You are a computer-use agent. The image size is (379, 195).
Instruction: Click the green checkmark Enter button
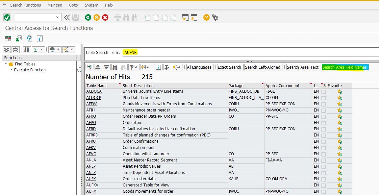[7, 17]
